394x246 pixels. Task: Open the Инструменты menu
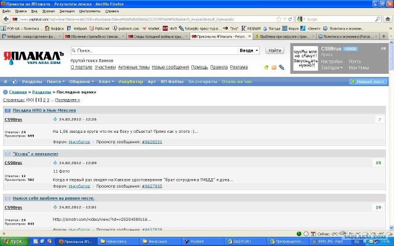click(90, 11)
